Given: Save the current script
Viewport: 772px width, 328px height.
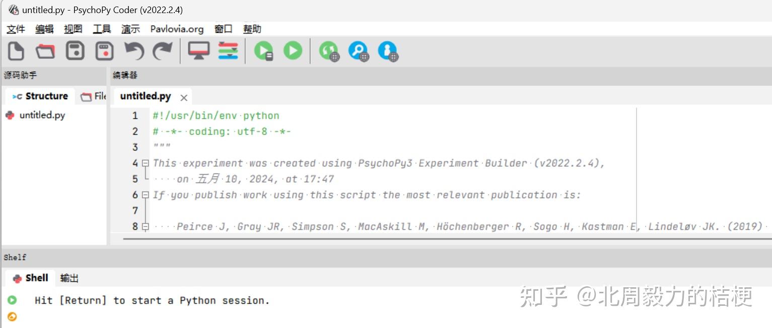Looking at the screenshot, I should [75, 50].
